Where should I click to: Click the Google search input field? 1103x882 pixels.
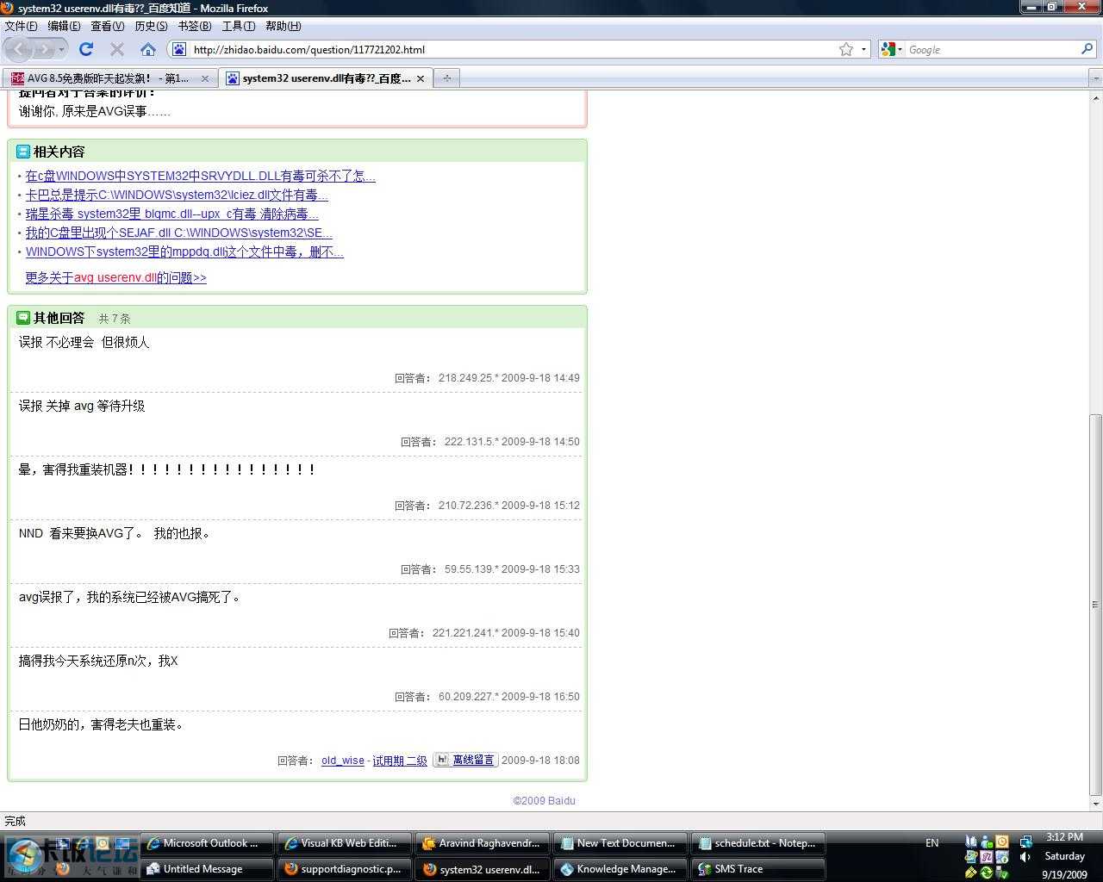(992, 49)
